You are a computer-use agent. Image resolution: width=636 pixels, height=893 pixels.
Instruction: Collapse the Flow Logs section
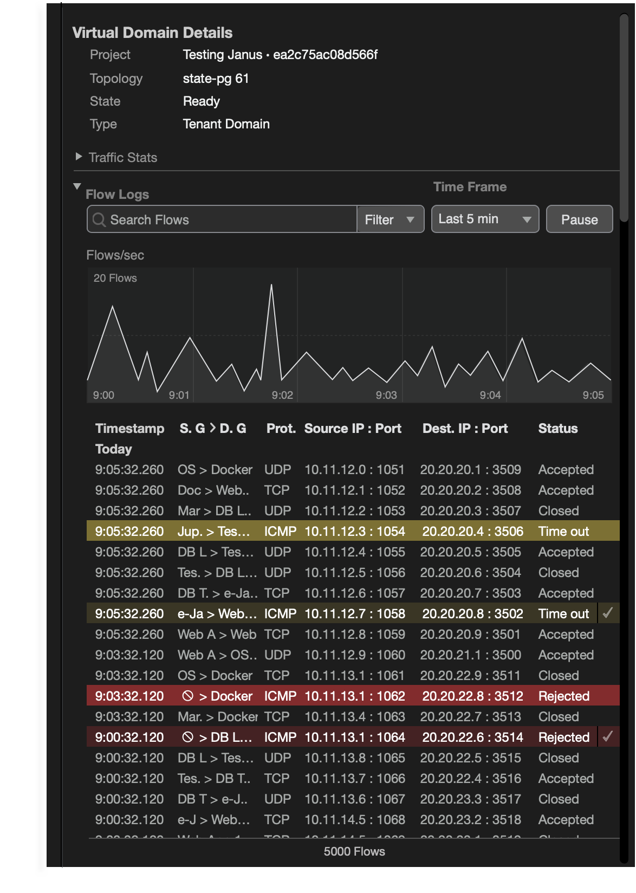point(77,187)
